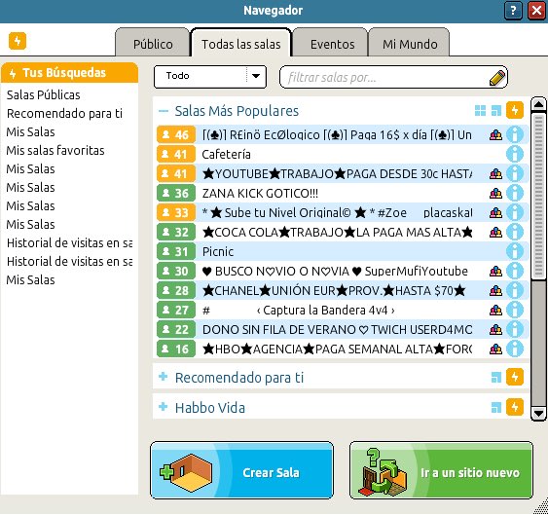This screenshot has width=548, height=515.
Task: Click the expand-view icon in the Recomendado para ti row
Action: pyautogui.click(x=496, y=378)
